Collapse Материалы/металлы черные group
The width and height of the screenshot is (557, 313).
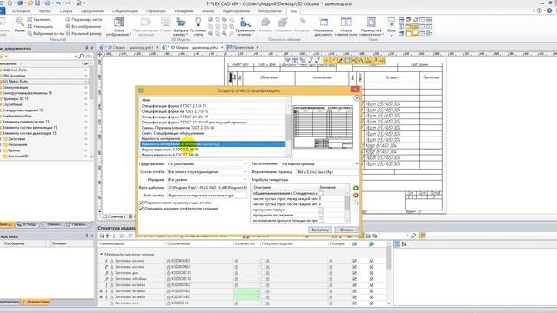102,255
